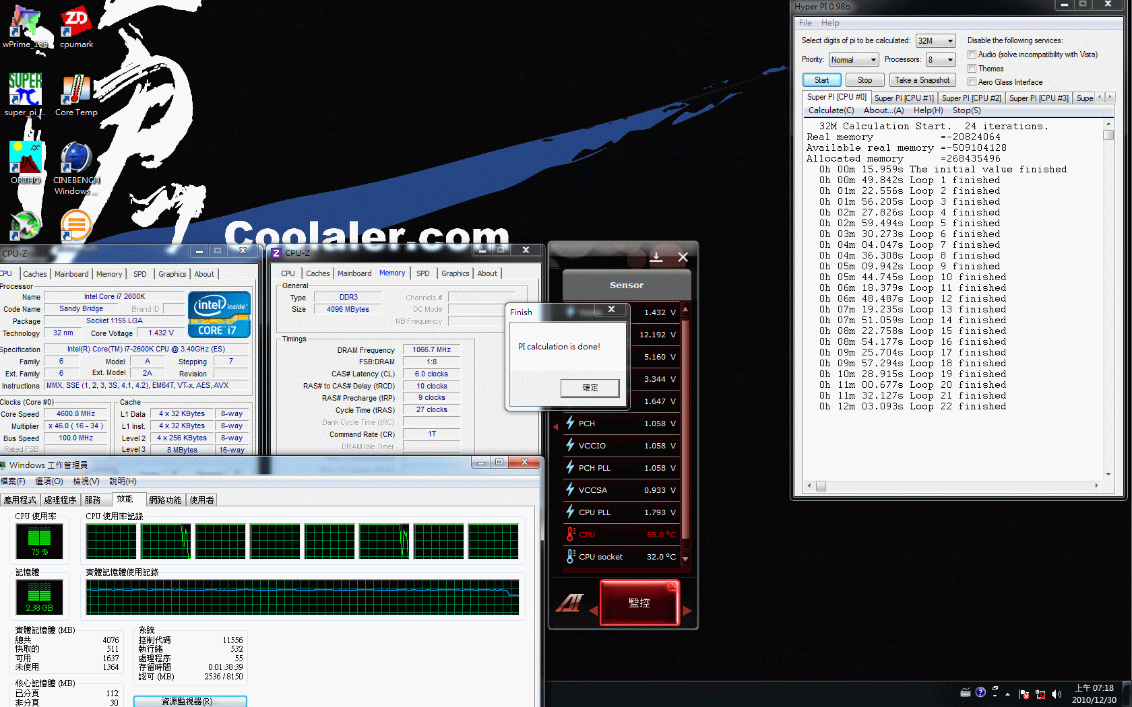Click the CPU socket thermometer icon

coord(570,556)
